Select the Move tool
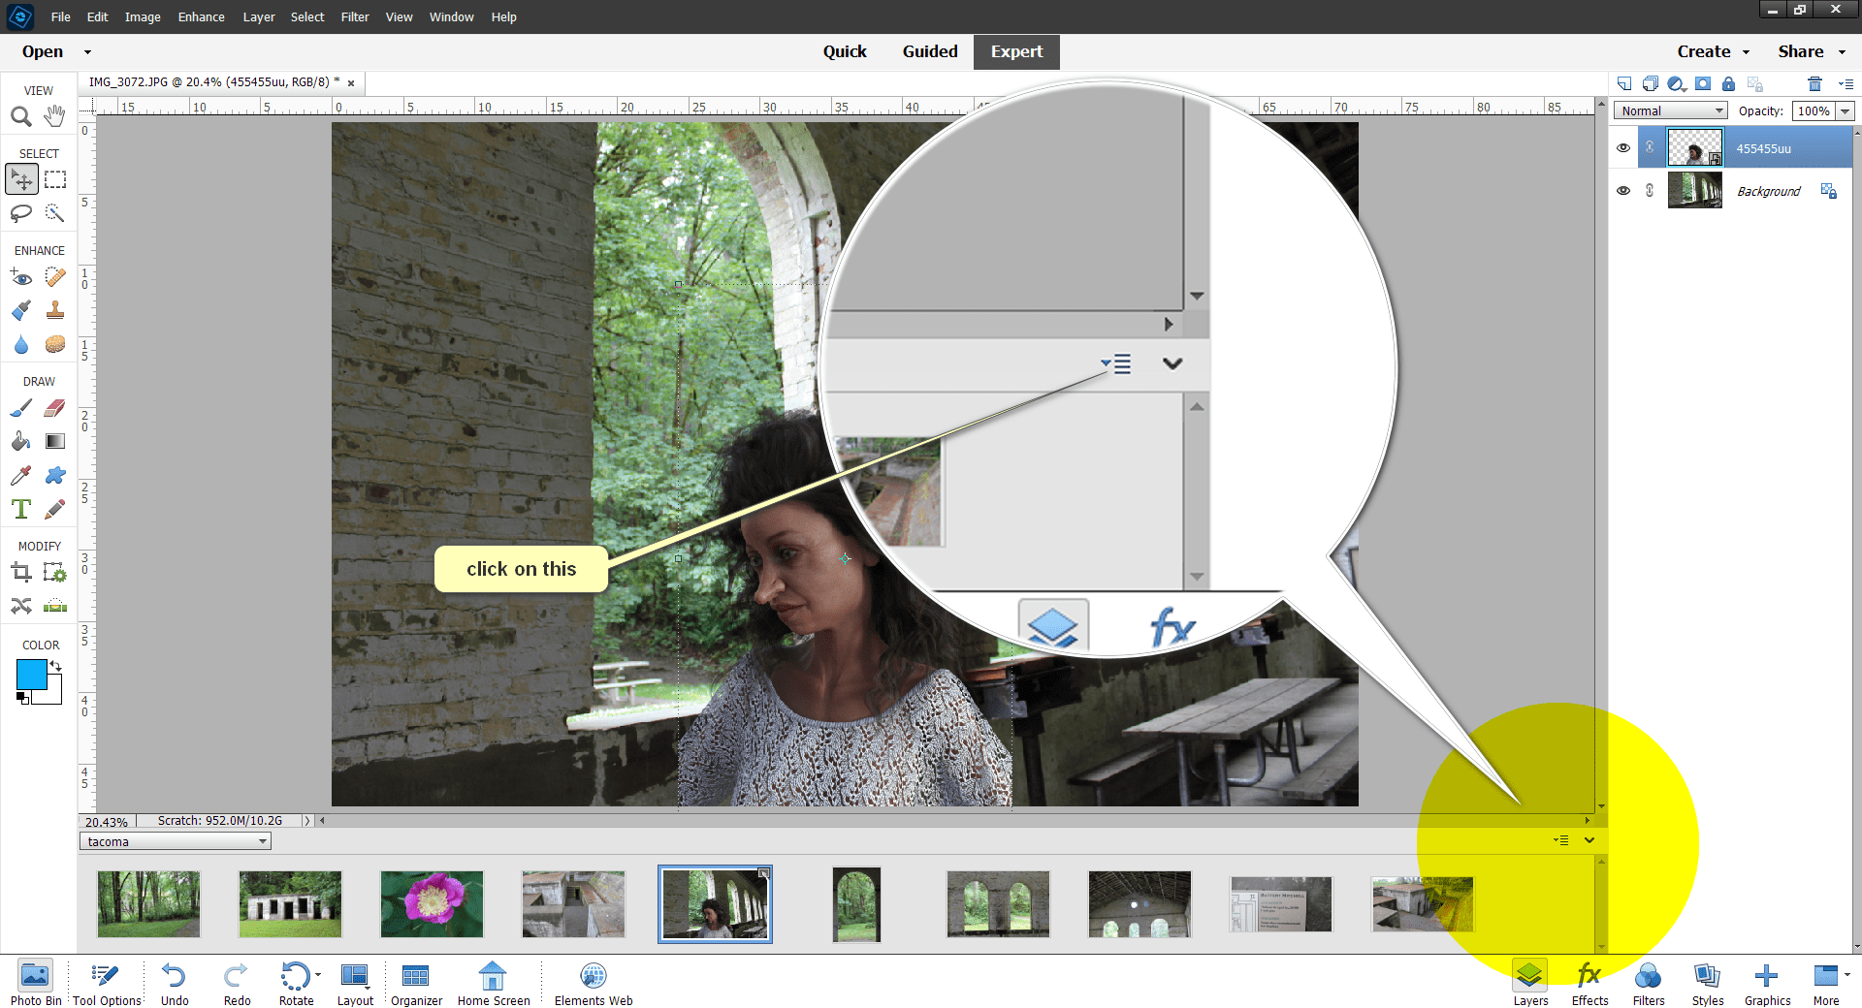Viewport: 1862px width, 1008px height. coord(21,178)
